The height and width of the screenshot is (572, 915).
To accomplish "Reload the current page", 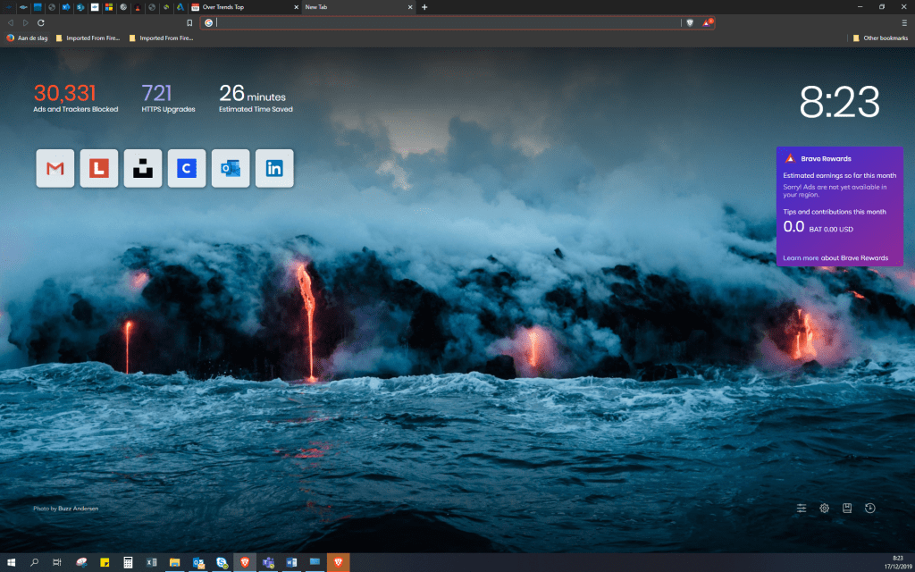I will point(41,22).
